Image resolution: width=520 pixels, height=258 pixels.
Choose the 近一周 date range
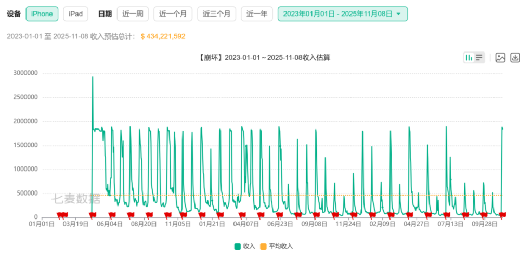pos(133,14)
